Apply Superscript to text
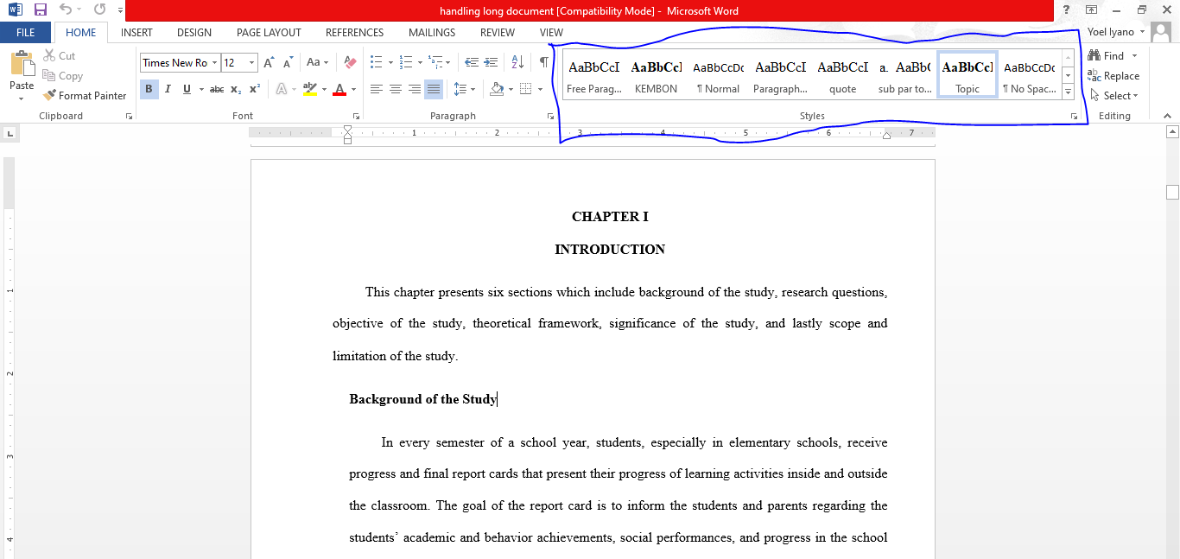Viewport: 1180px width, 559px height. click(x=253, y=89)
